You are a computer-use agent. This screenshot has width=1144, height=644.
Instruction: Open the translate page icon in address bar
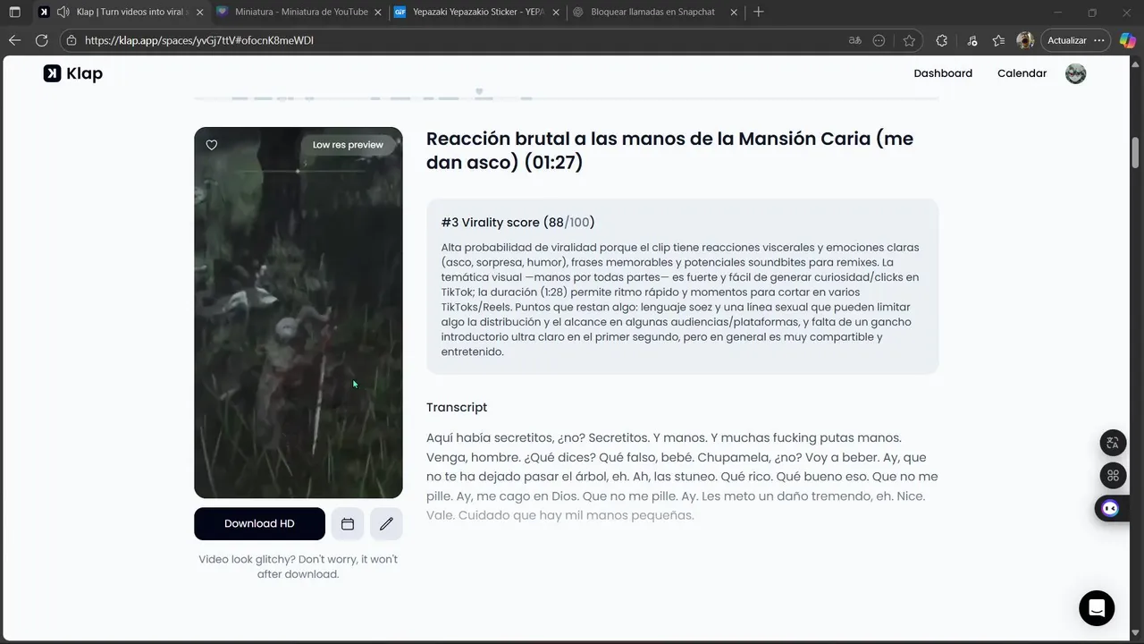[x=855, y=40]
